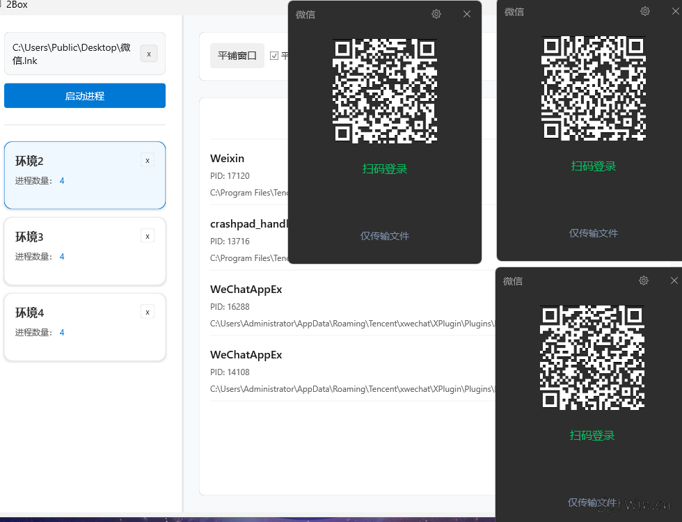Toggle the checkbox beside 平铺窗口 button
The image size is (682, 522).
[x=274, y=56]
